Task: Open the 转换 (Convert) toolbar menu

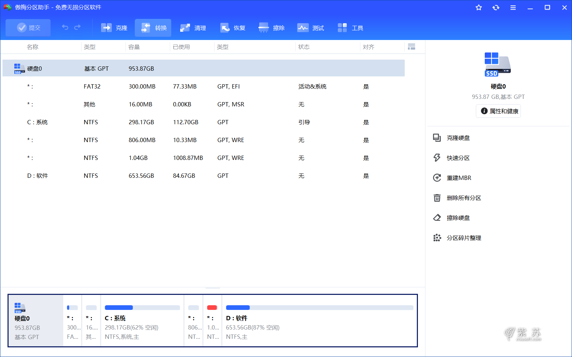Action: click(153, 28)
